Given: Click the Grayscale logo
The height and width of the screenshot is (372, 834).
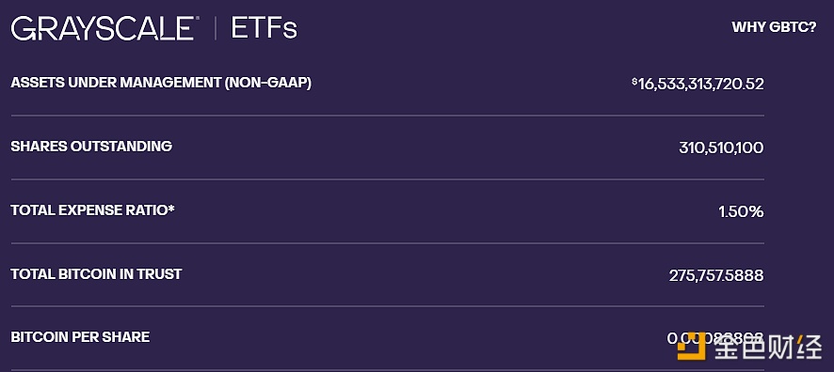Looking at the screenshot, I should 102,29.
